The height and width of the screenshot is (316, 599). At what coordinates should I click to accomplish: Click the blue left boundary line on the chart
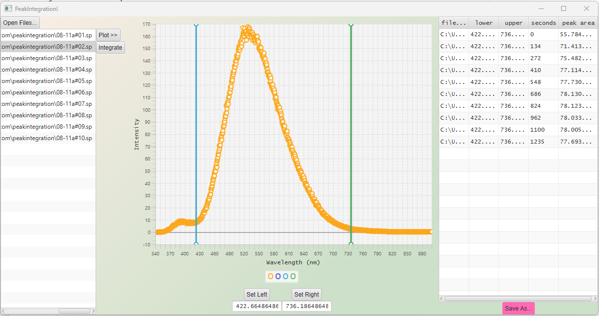196,134
